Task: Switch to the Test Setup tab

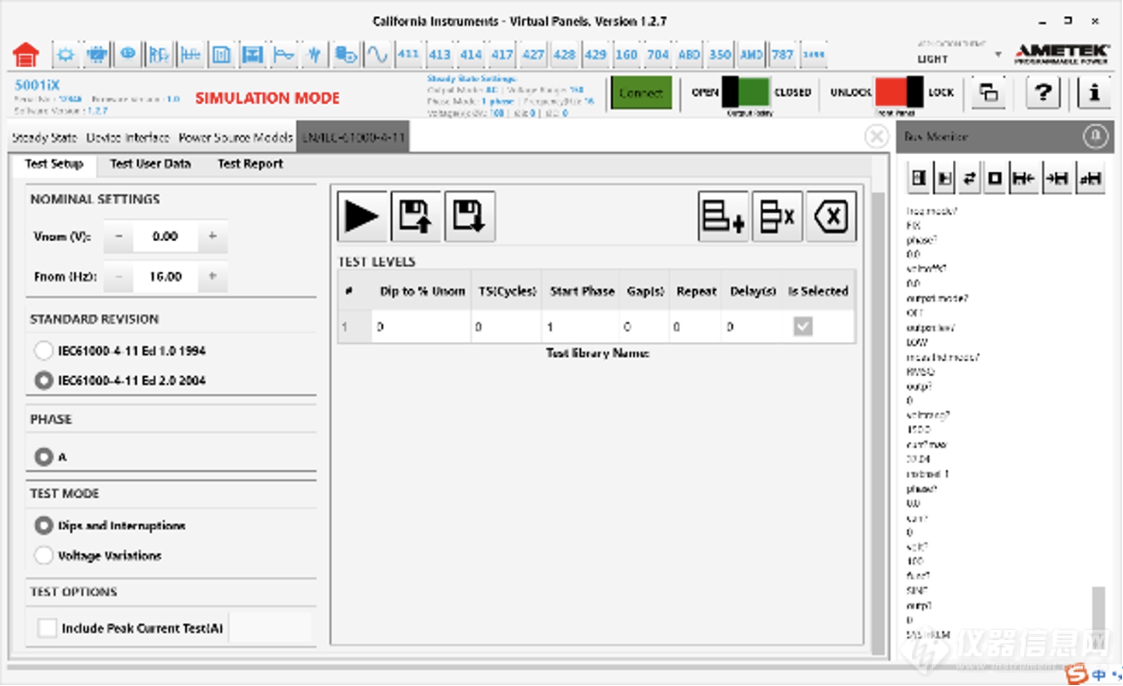Action: (54, 164)
